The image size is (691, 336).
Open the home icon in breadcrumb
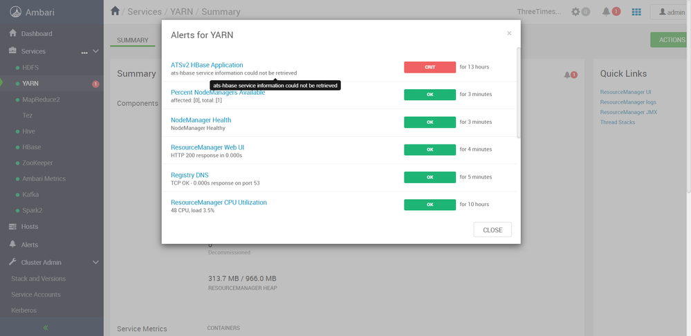coord(115,11)
